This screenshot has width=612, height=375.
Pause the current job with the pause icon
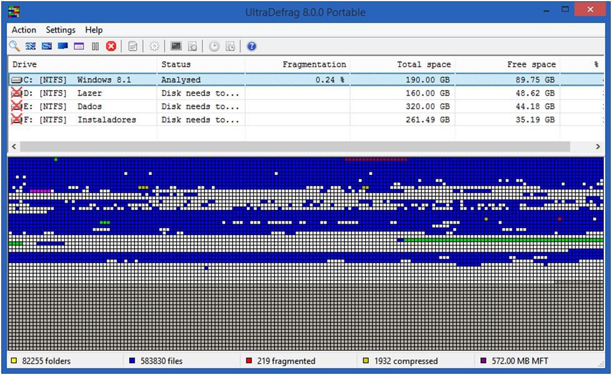coord(95,46)
